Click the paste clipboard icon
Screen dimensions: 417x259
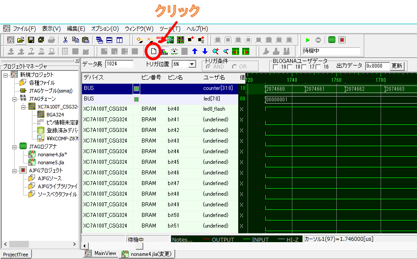pos(86,40)
